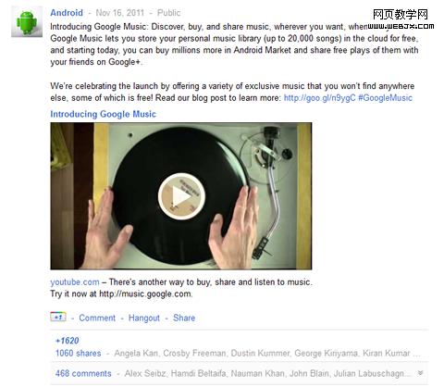Open the Introducing Google Music title link
The image size is (444, 387).
point(103,114)
